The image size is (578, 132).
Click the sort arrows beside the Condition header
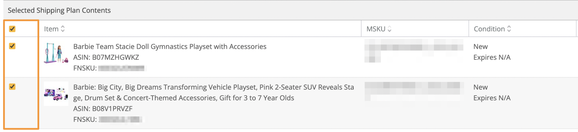pos(509,29)
